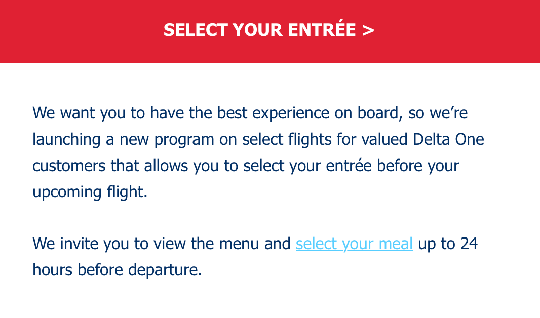Click the word "YOUR" in the red banner
Viewport: 540px width, 318px height.
pyautogui.click(x=258, y=30)
